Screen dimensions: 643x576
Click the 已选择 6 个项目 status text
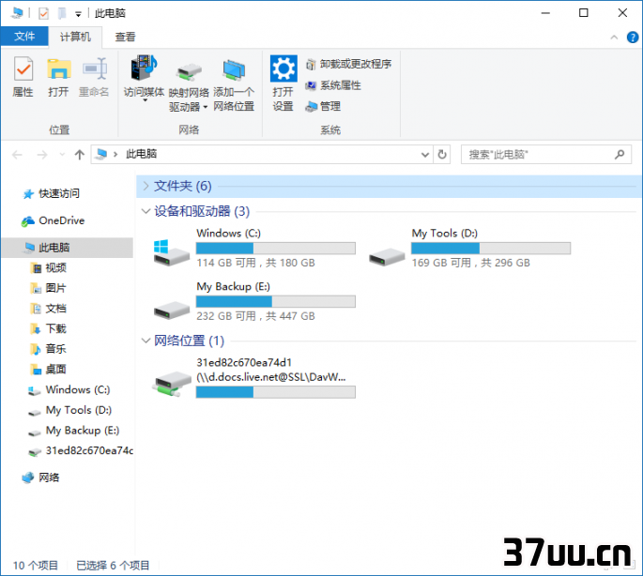click(x=113, y=566)
